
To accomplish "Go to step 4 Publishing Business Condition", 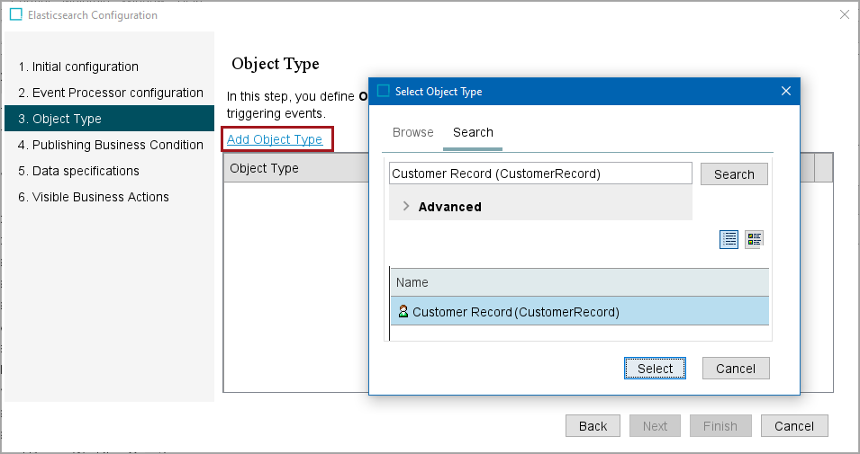I will point(109,145).
